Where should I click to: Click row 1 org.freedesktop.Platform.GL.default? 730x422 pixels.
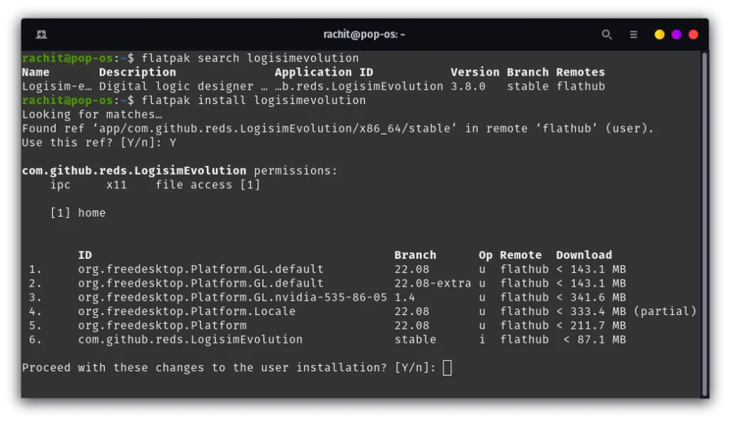(200, 269)
